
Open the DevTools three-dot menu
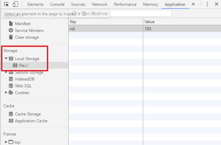[207, 4]
